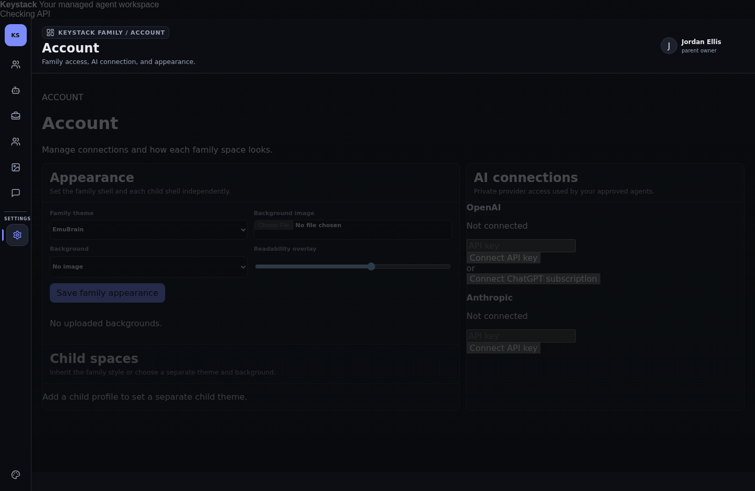Click the Jordan Ellis user name

(701, 42)
